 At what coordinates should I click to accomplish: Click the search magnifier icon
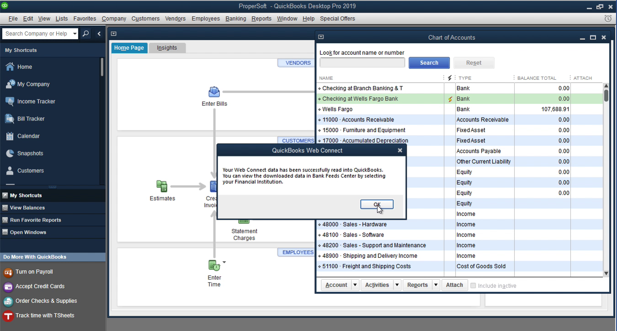(x=85, y=34)
